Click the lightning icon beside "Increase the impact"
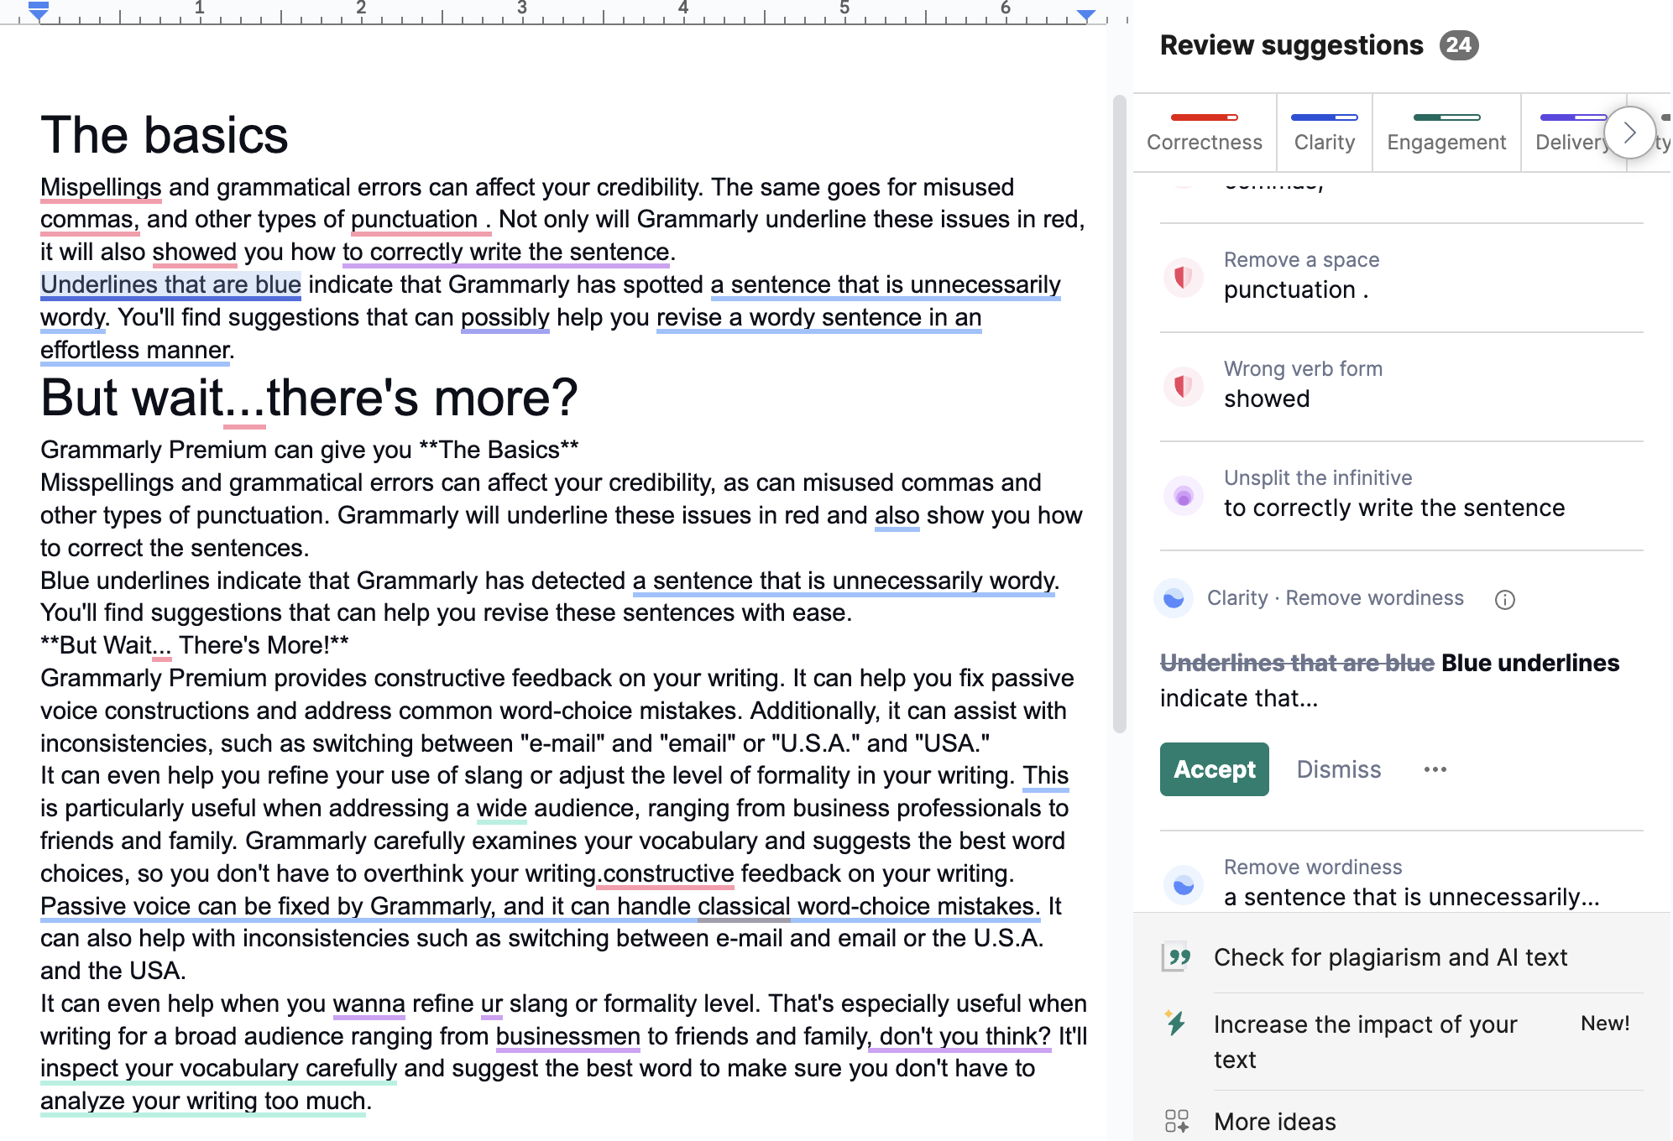This screenshot has height=1141, width=1673. tap(1175, 1023)
